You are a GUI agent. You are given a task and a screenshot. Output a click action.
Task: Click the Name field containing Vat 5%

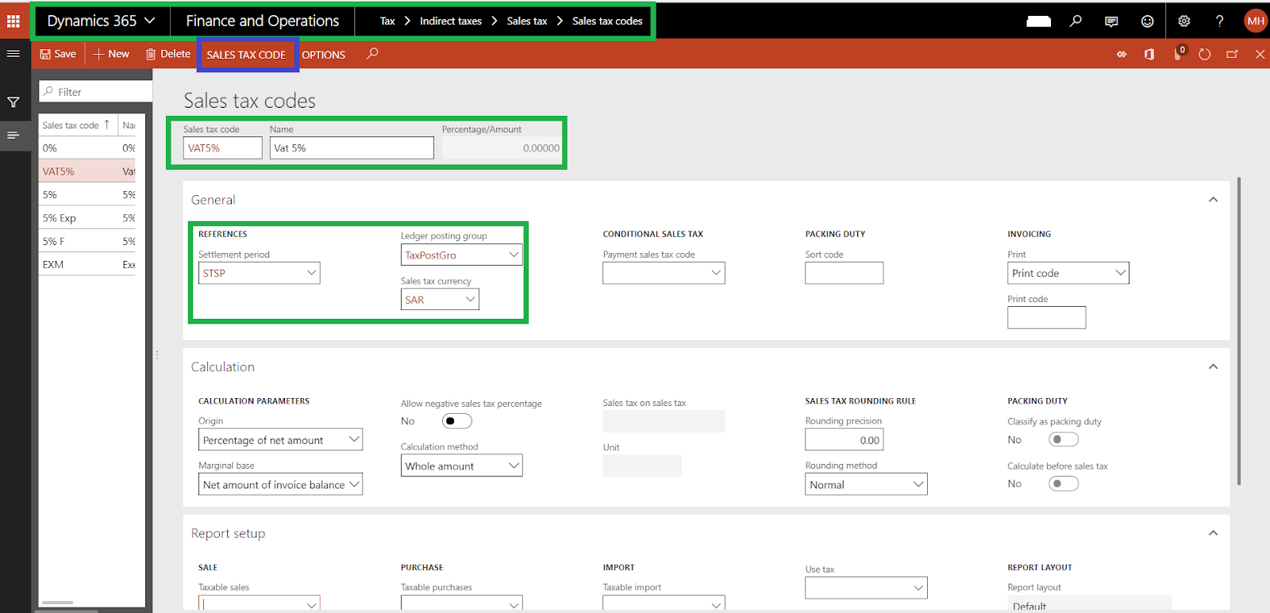pyautogui.click(x=352, y=148)
